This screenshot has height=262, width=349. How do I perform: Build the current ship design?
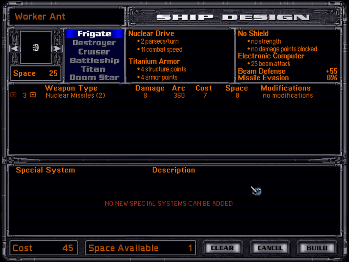pos(317,248)
